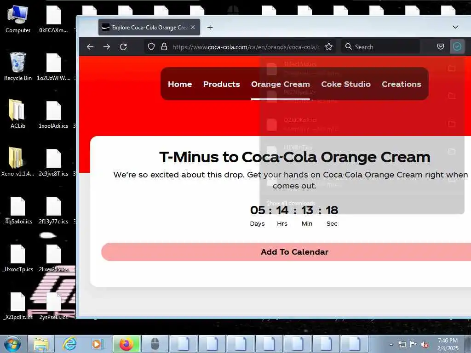The height and width of the screenshot is (353, 471).
Task: Select the Orange Cream navigation item
Action: [281, 85]
